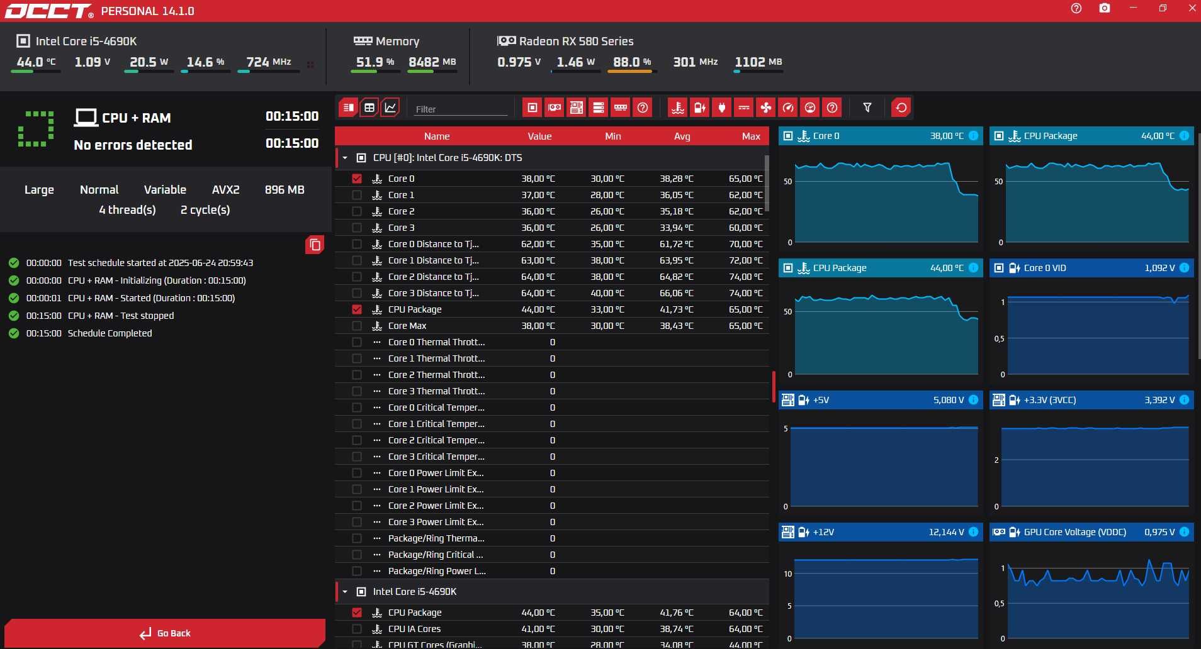Toggle the load usage sensor filter
Viewport: 1201px width, 649px height.
[x=810, y=108]
